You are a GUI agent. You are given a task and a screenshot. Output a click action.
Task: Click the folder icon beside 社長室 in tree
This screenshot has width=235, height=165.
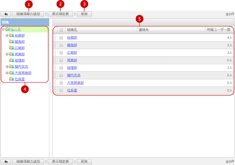click(12, 79)
